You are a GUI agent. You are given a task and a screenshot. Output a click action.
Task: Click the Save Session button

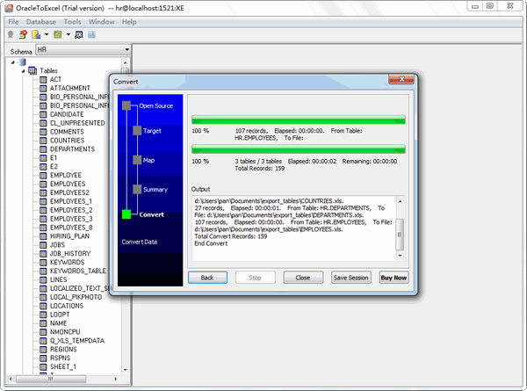click(350, 277)
